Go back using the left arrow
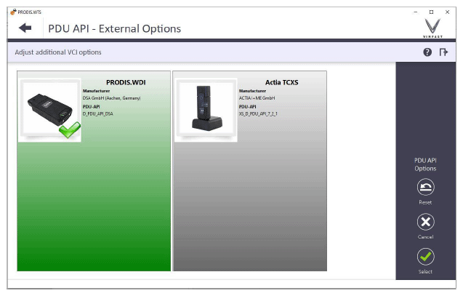This screenshot has height=296, width=463. 25,28
